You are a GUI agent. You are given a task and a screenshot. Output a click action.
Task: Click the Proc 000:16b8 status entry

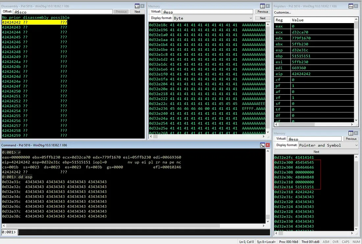(289, 242)
